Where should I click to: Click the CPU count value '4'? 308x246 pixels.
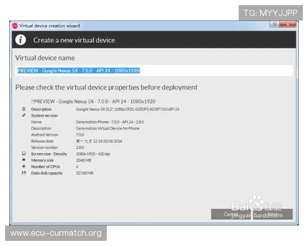click(x=77, y=167)
